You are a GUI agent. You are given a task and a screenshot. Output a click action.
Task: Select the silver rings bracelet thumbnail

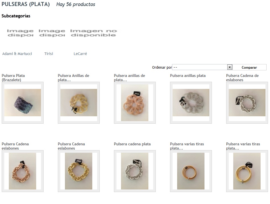click(191, 103)
